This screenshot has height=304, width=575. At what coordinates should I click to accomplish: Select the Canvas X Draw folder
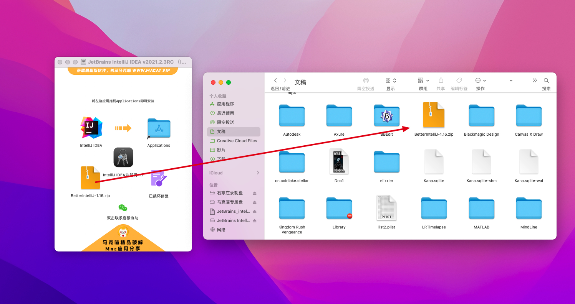point(529,115)
